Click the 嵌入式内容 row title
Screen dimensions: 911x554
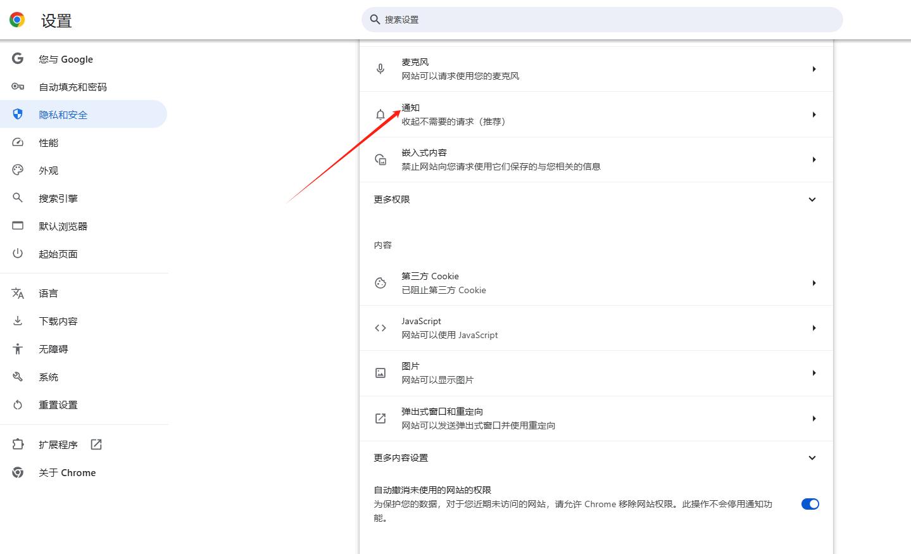[x=424, y=153]
